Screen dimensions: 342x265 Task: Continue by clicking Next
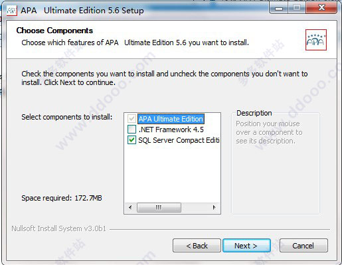[x=246, y=246]
